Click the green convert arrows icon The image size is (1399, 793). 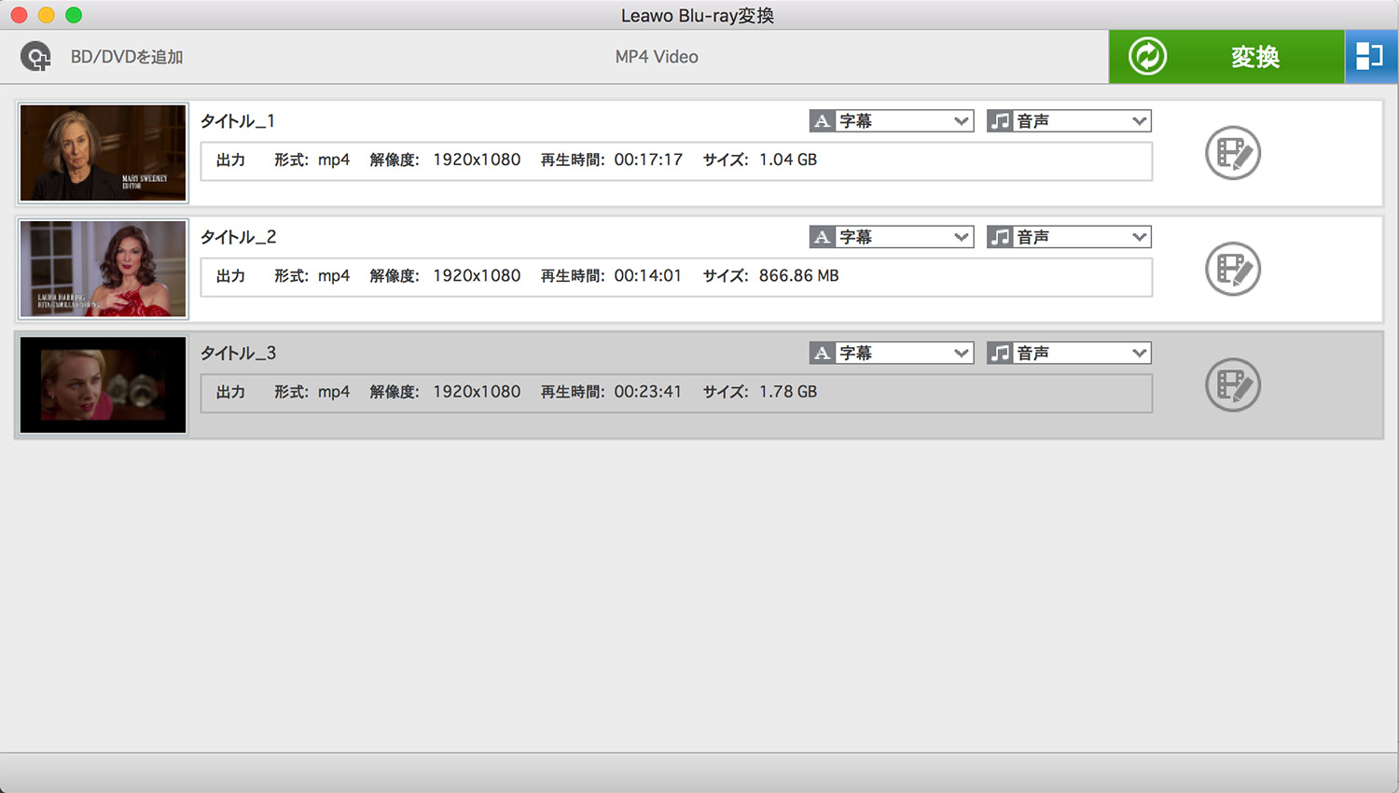pyautogui.click(x=1147, y=57)
